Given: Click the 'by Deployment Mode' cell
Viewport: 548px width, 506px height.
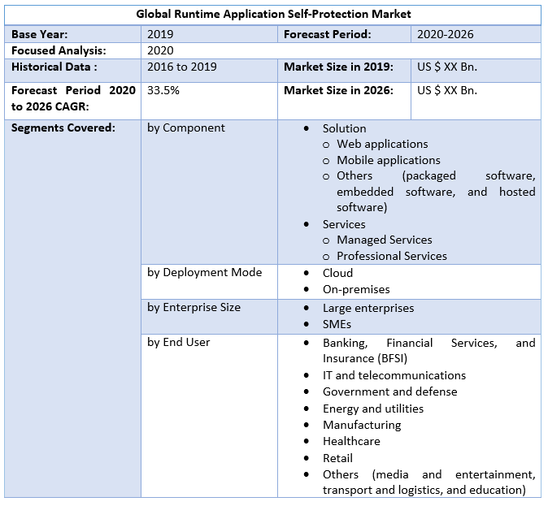Looking at the screenshot, I should (x=204, y=272).
